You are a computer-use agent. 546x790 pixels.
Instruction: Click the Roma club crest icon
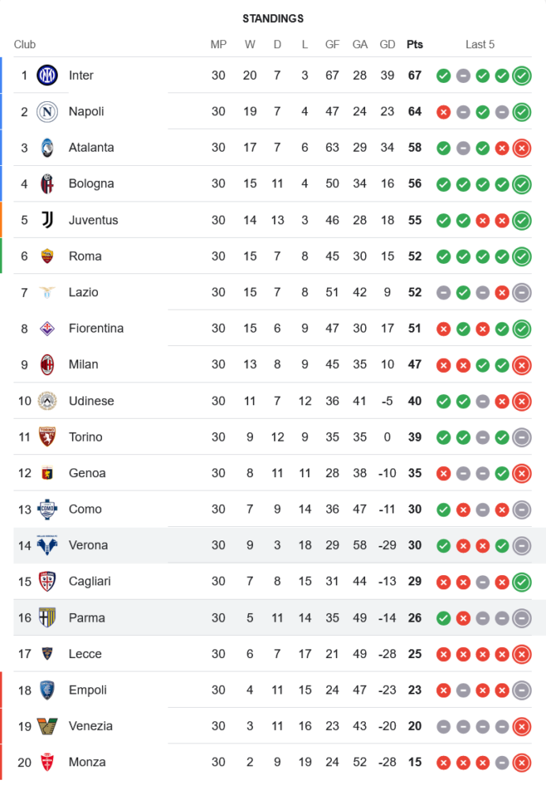pos(47,256)
